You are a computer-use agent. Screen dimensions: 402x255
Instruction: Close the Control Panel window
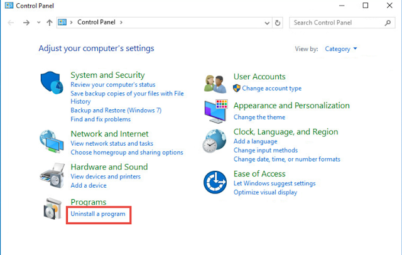[389, 6]
